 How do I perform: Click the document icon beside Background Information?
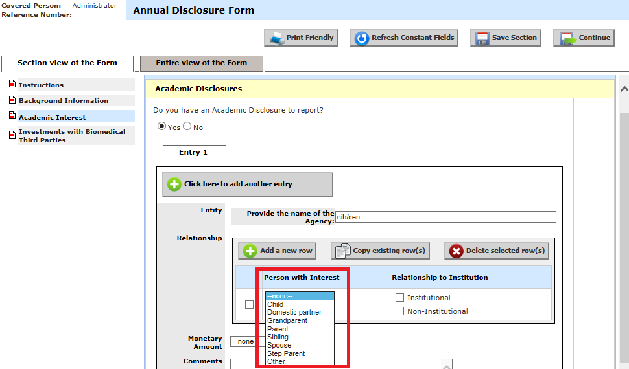pyautogui.click(x=12, y=100)
